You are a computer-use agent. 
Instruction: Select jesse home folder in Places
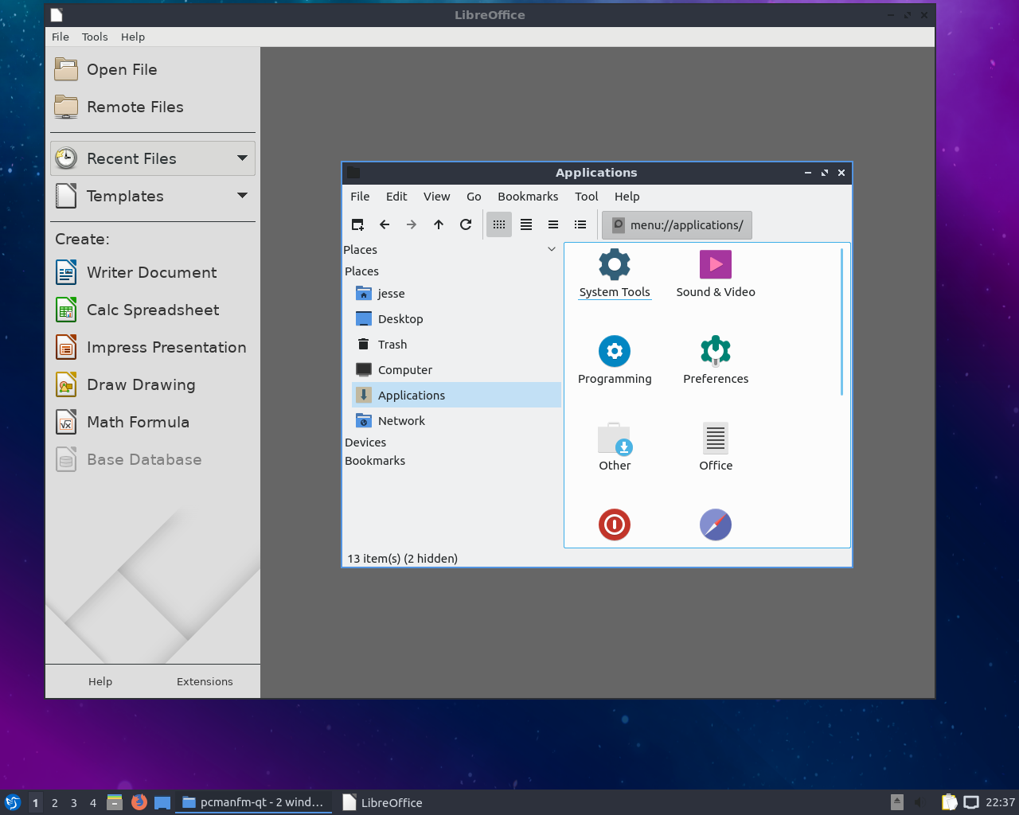[x=456, y=293]
